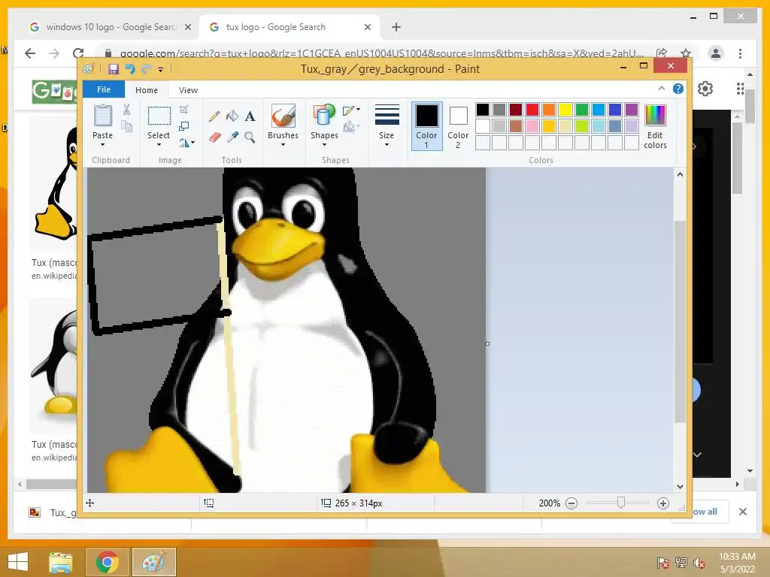
Task: Pick the red color swatch
Action: 532,110
